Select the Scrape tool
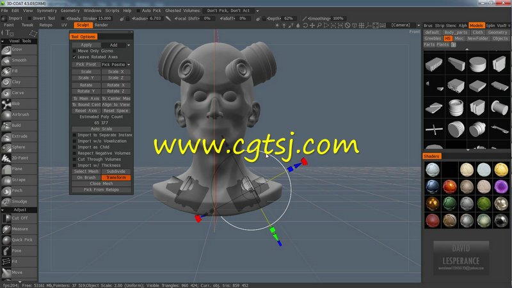Image resolution: width=512 pixels, height=288 pixels. [x=19, y=180]
